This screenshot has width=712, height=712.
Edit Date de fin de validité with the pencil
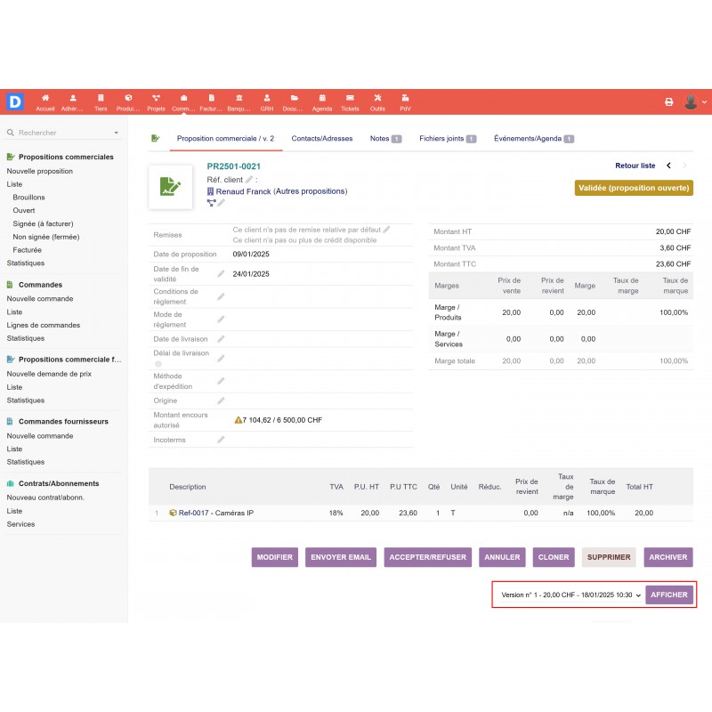[x=220, y=274]
